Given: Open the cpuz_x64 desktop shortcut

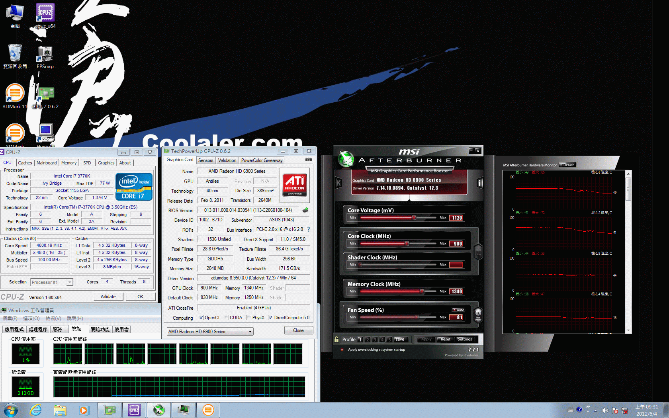Looking at the screenshot, I should 45,16.
